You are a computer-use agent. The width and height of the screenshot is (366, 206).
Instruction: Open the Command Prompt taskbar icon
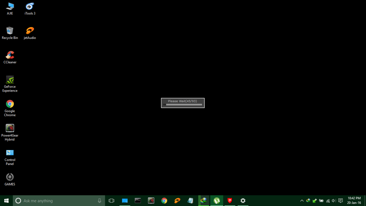pos(138,201)
